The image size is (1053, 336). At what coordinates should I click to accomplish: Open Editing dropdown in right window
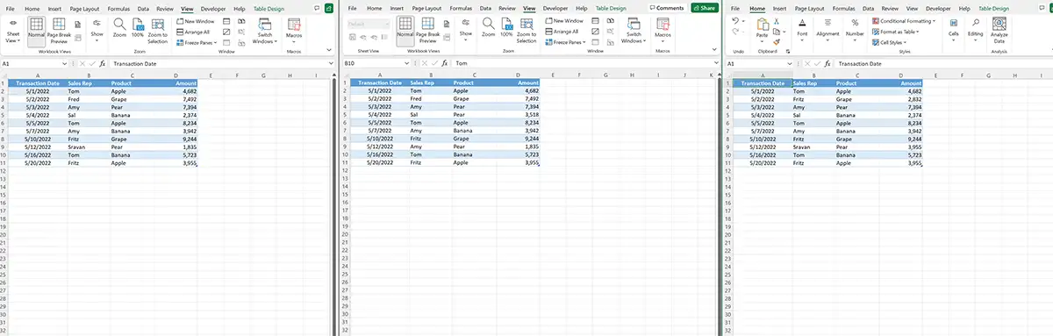975,31
